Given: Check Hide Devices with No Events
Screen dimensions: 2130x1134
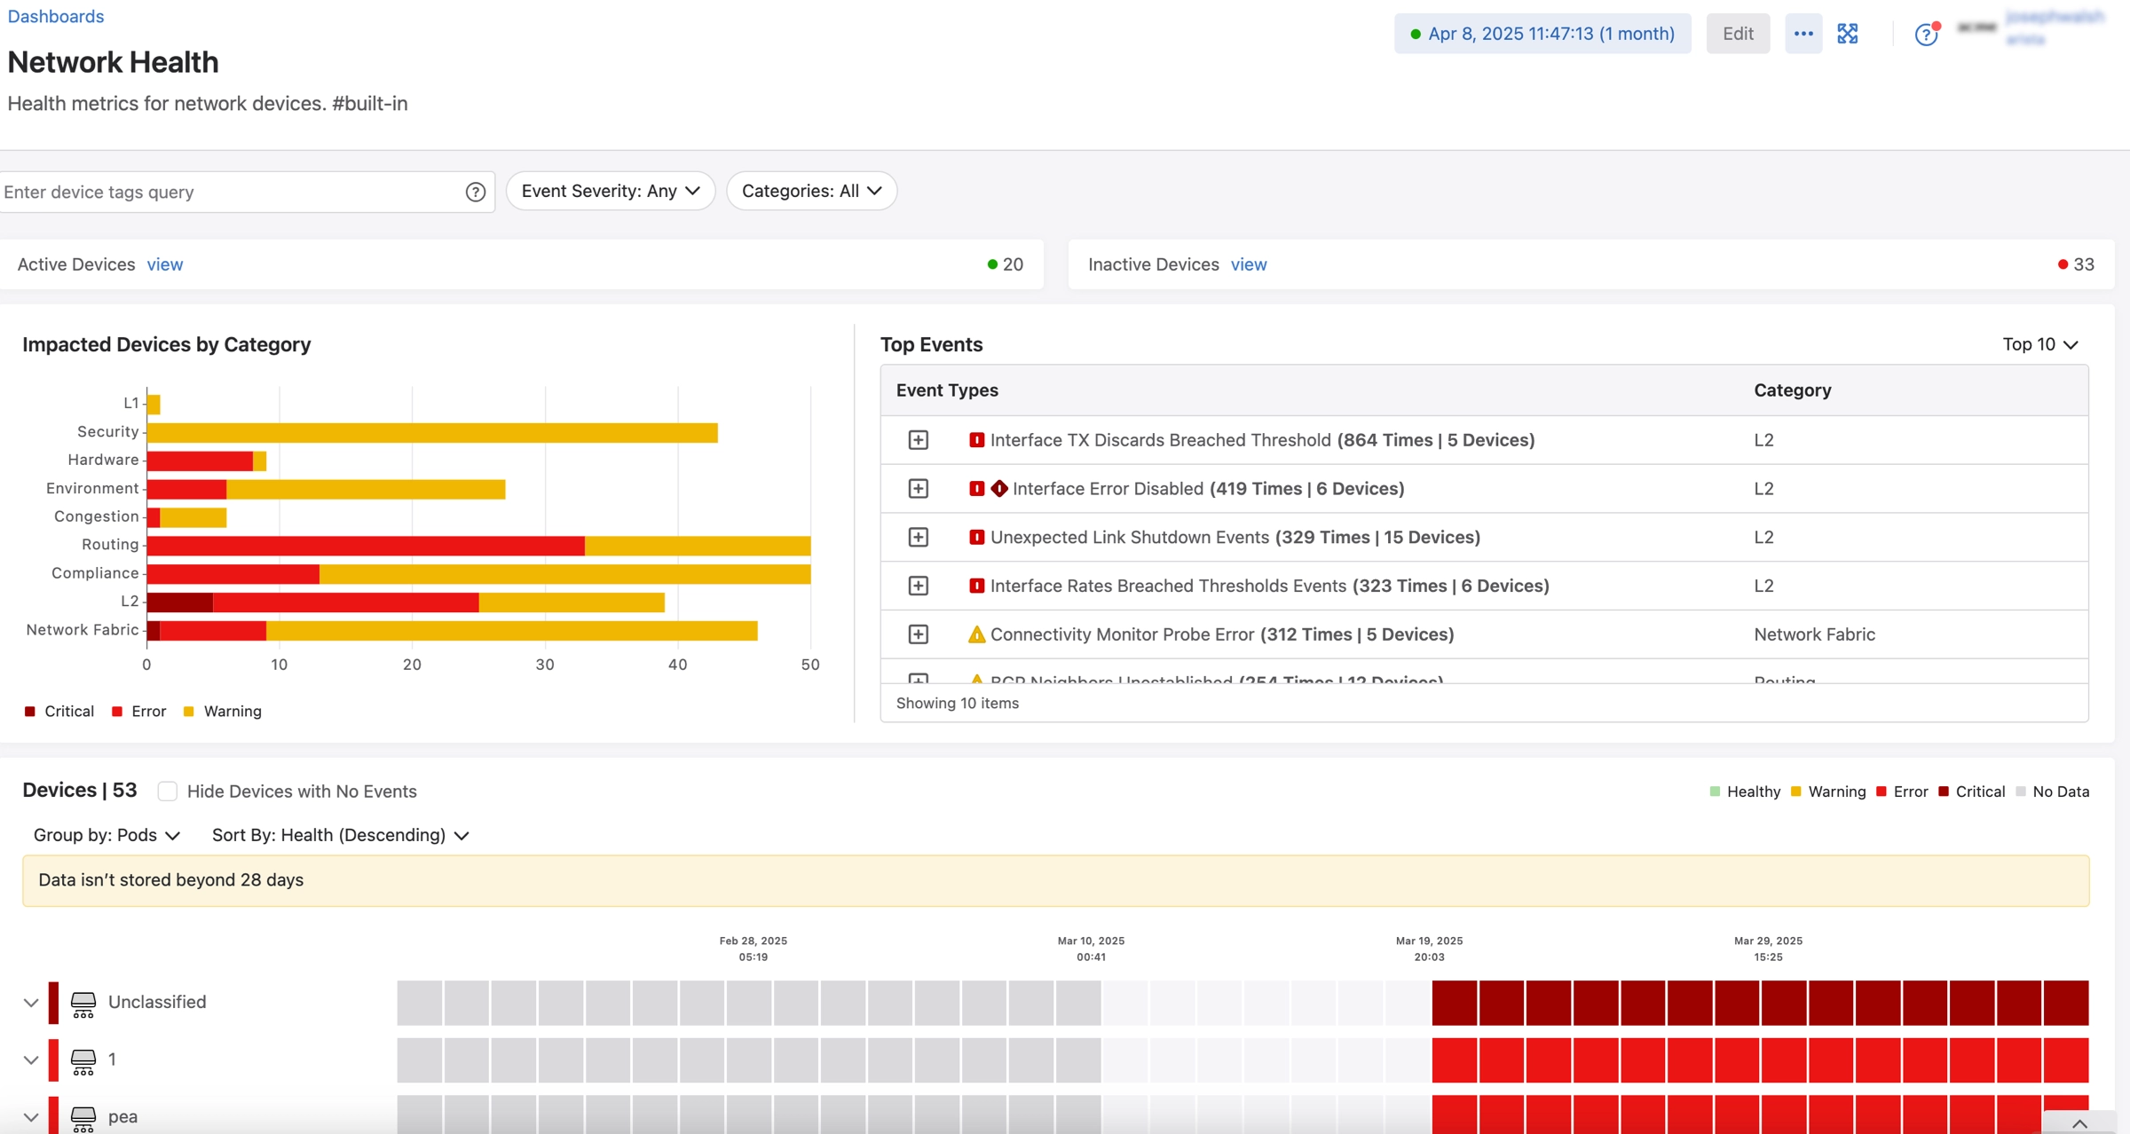Looking at the screenshot, I should (167, 791).
